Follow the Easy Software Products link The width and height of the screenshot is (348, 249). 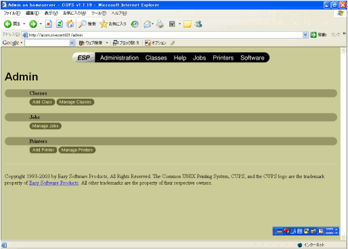pyautogui.click(x=53, y=183)
